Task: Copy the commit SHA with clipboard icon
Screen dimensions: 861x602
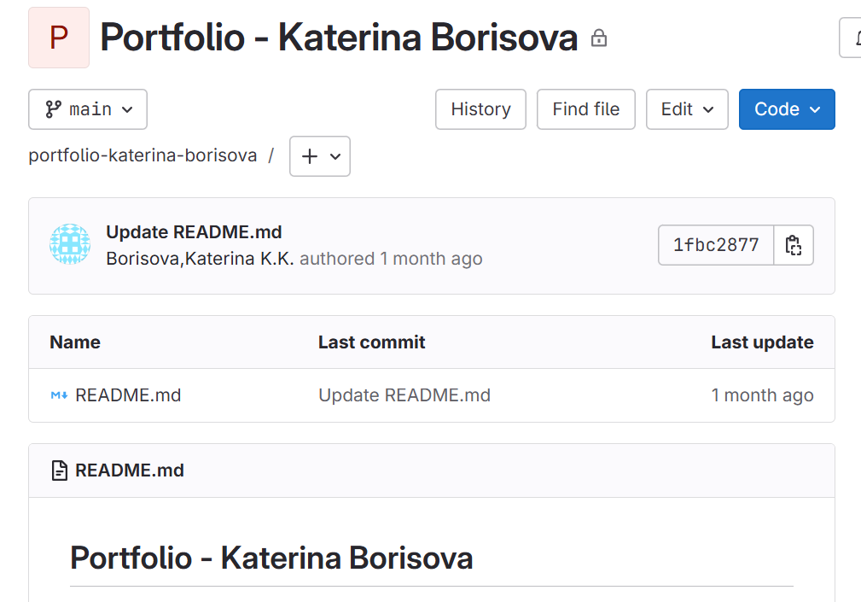Action: [794, 245]
